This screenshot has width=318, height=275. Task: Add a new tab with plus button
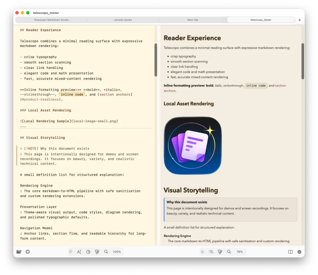tap(299, 20)
